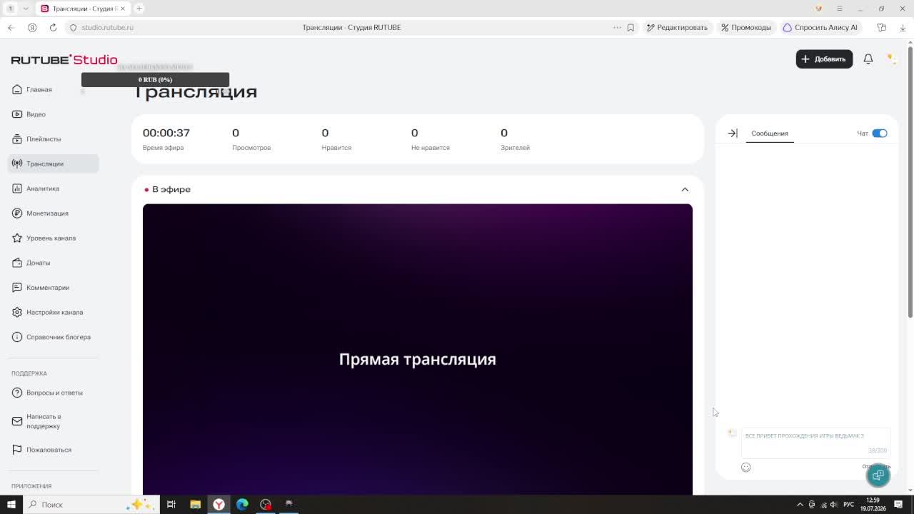Click the live stream preview player
914x514 pixels.
(x=418, y=349)
